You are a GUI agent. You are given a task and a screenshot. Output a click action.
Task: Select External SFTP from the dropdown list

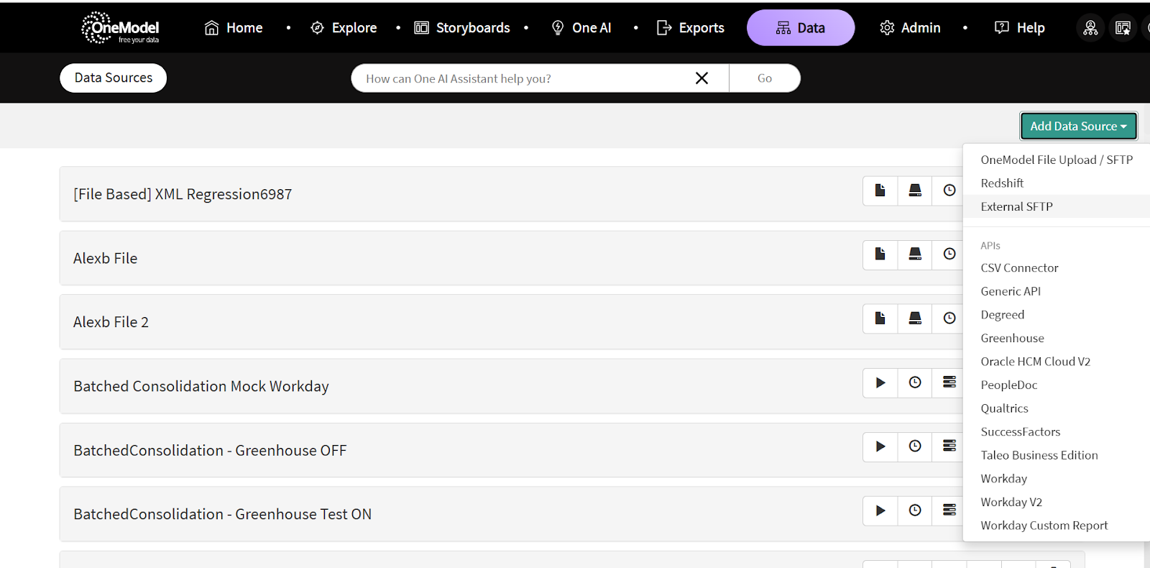pos(1016,207)
